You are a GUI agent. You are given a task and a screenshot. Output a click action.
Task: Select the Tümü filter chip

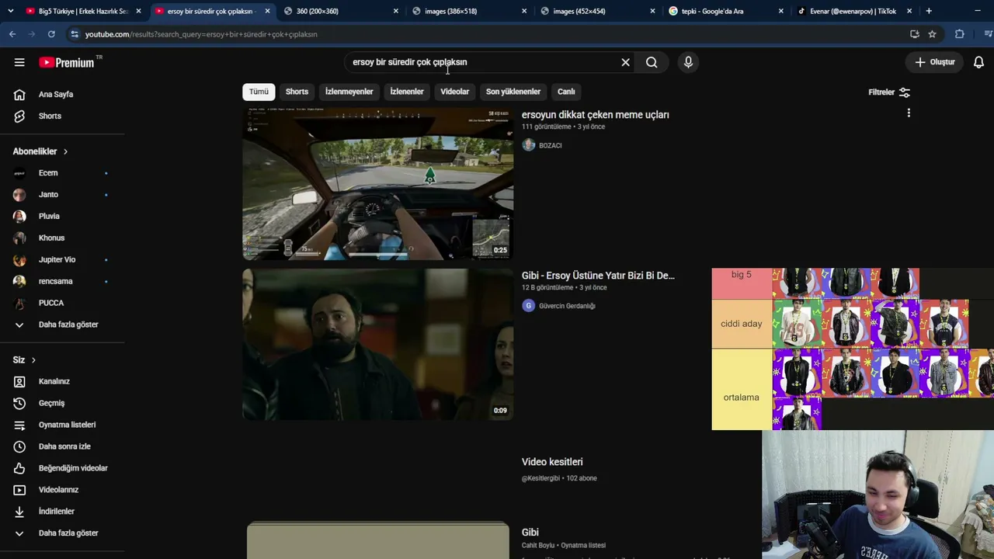[259, 92]
